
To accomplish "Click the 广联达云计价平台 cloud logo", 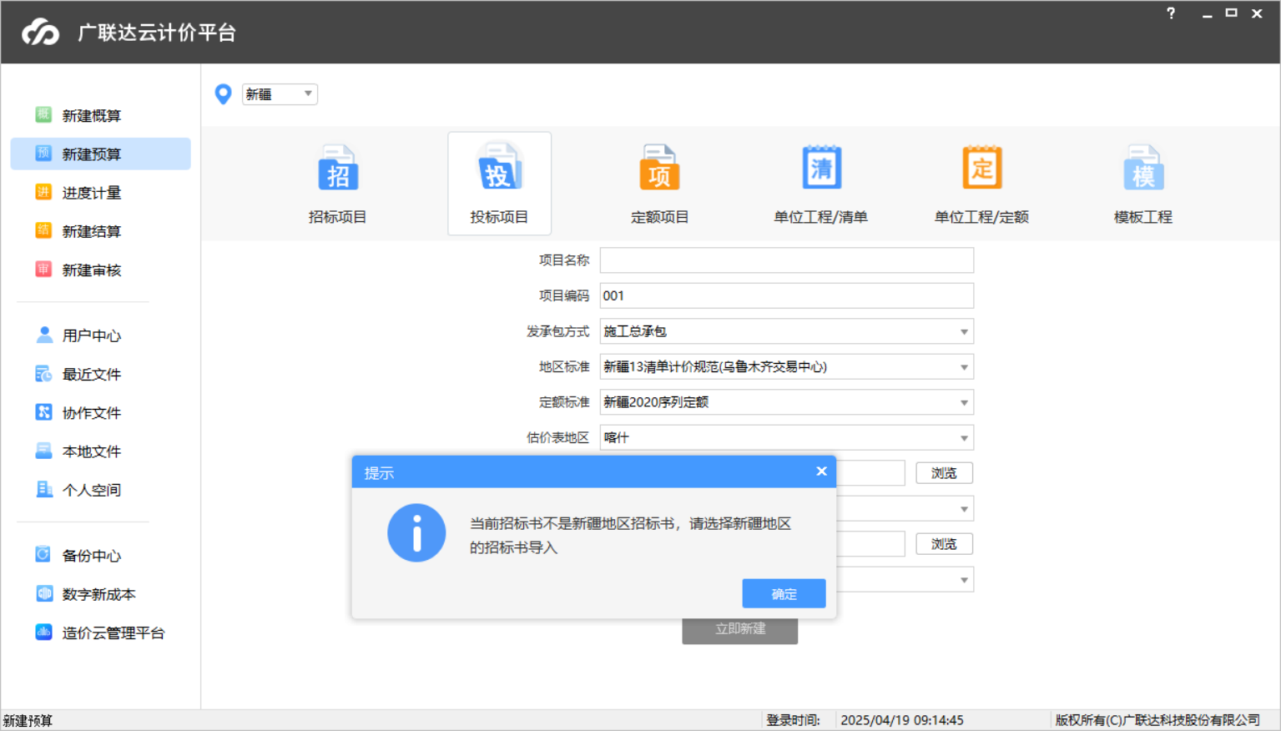I will (x=41, y=33).
